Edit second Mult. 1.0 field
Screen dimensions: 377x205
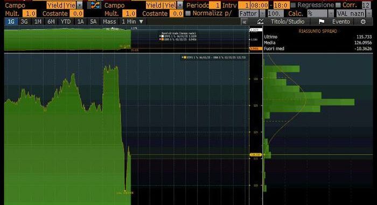tap(129, 13)
